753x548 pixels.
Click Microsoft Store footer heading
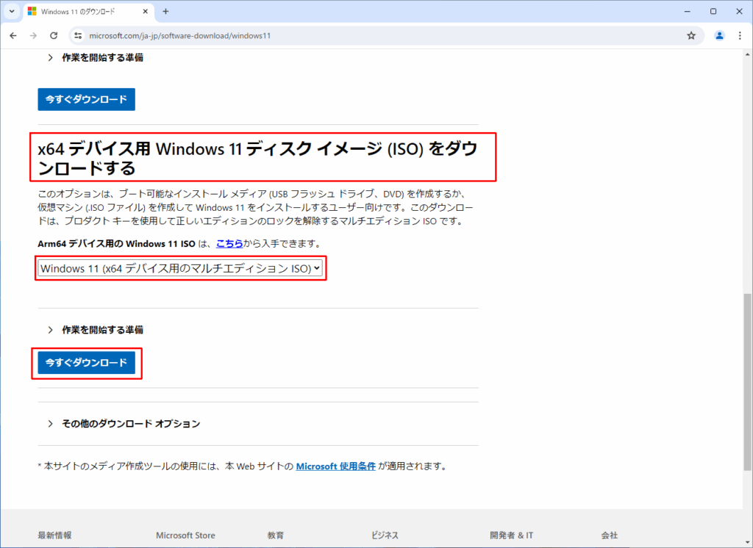click(x=185, y=535)
